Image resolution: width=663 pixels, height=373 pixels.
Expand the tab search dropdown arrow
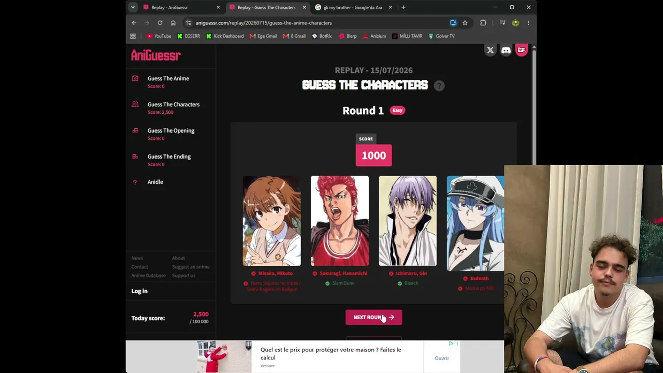click(133, 7)
